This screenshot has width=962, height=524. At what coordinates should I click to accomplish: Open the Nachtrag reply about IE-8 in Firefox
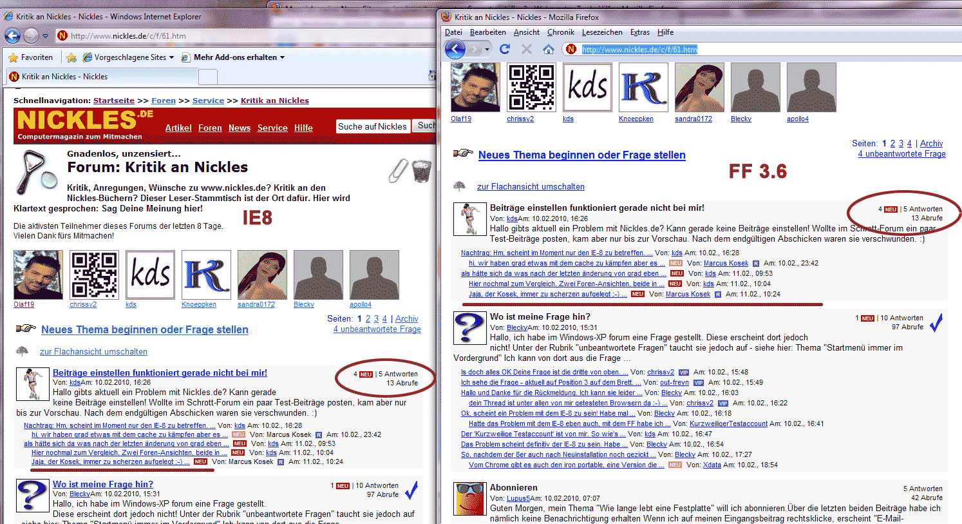pyautogui.click(x=557, y=253)
